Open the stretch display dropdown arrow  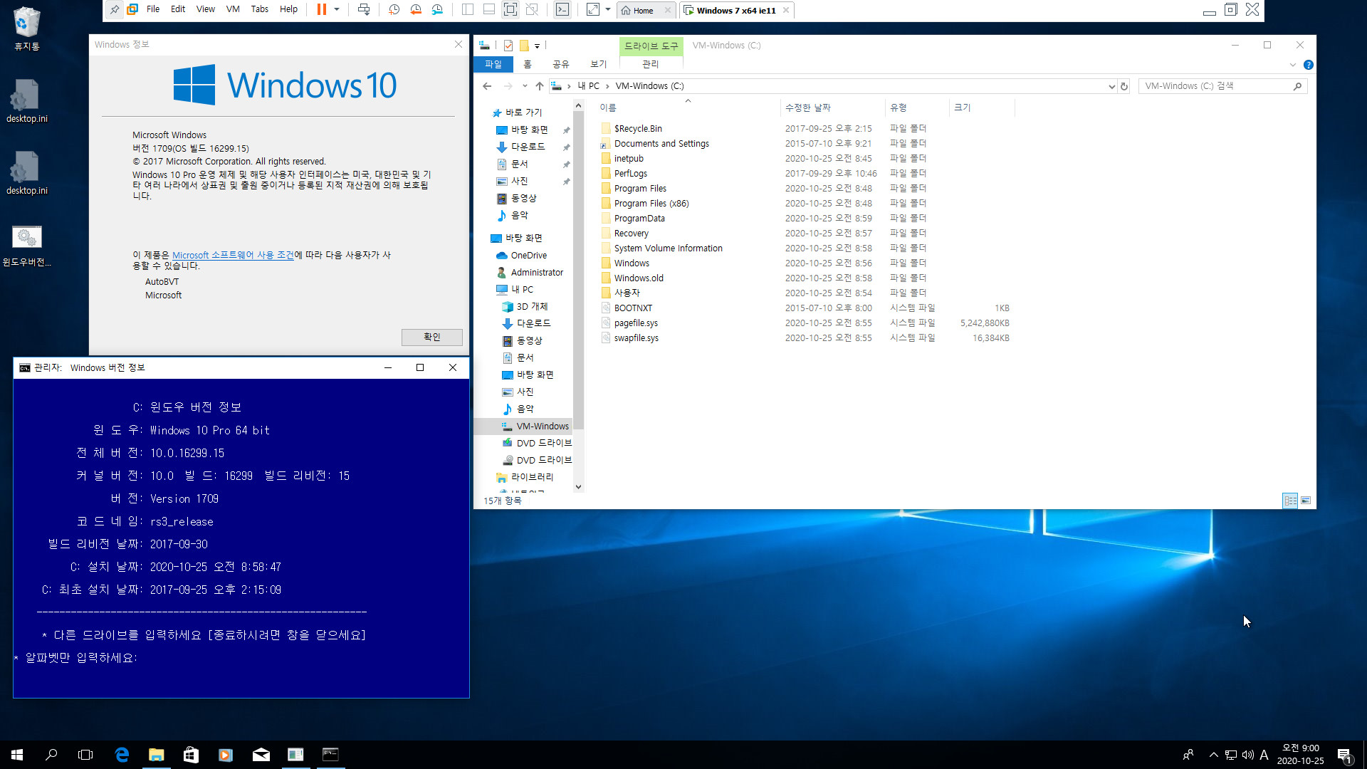(608, 10)
